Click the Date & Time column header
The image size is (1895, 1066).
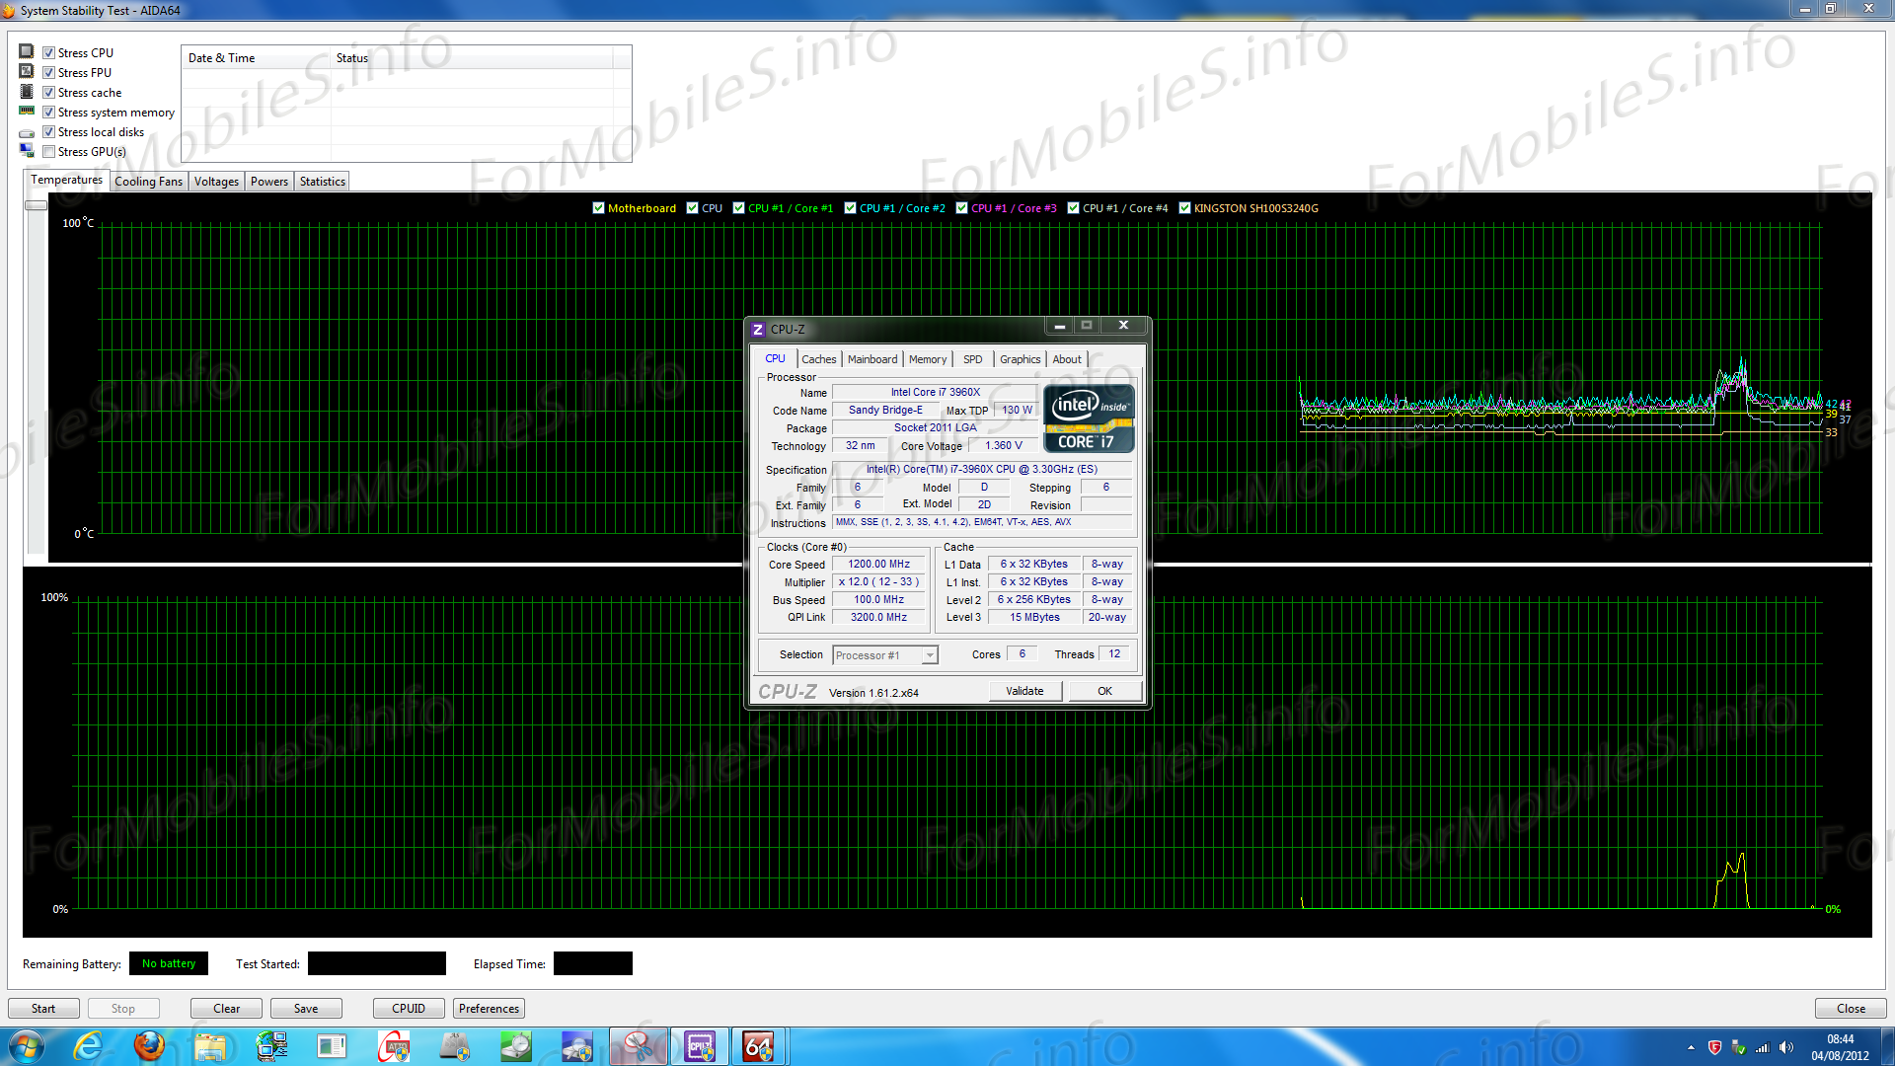coord(221,58)
